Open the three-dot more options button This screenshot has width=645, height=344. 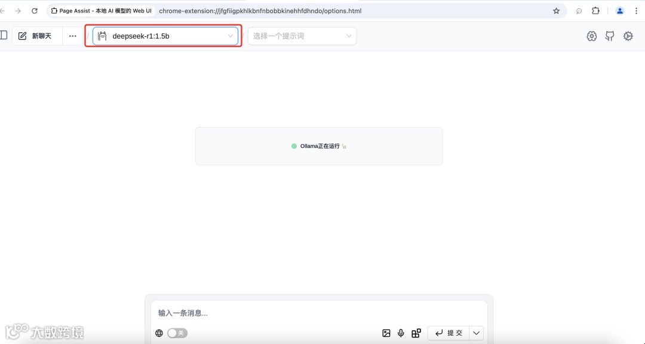72,36
